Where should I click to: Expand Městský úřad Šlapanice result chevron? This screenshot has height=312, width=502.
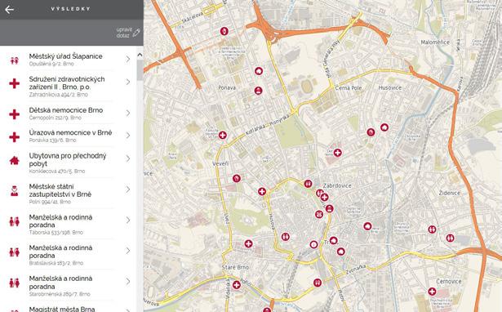(x=127, y=59)
